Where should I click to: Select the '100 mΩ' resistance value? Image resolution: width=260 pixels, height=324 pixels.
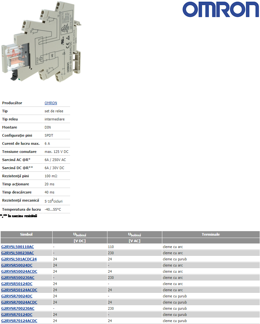coord(51,176)
